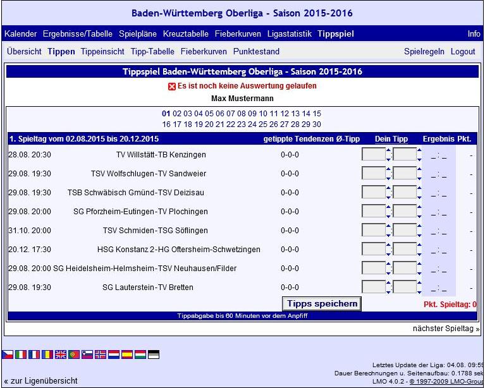Click the Hungarian flag icon
Image resolution: width=485 pixels, height=388 pixels.
pyautogui.click(x=140, y=355)
